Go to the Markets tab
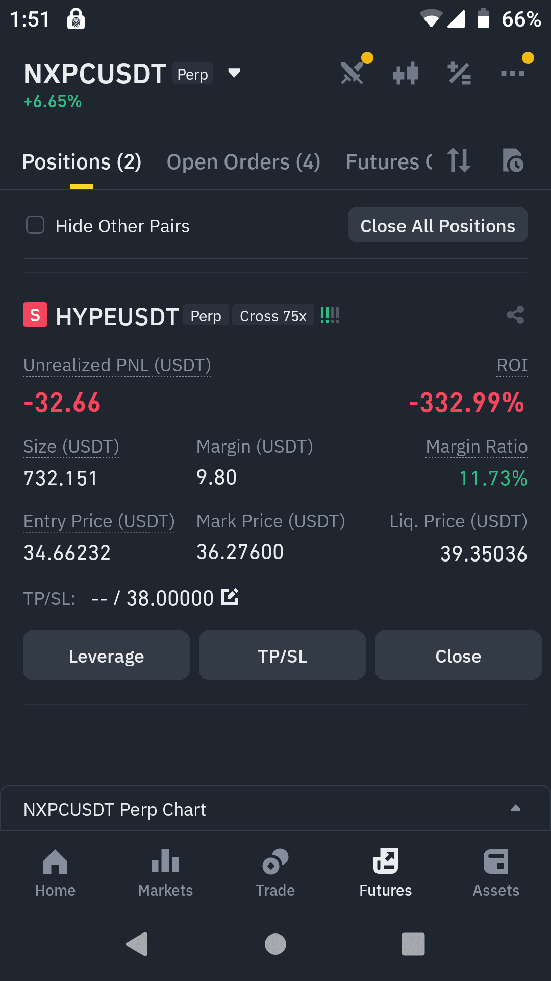551x981 pixels. pyautogui.click(x=165, y=873)
